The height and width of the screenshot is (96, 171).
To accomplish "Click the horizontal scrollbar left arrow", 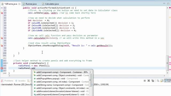I will point(9,76).
